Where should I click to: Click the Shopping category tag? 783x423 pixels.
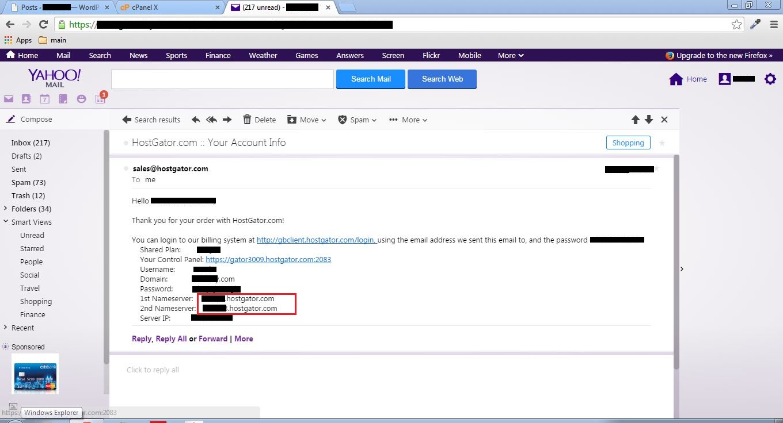point(628,143)
